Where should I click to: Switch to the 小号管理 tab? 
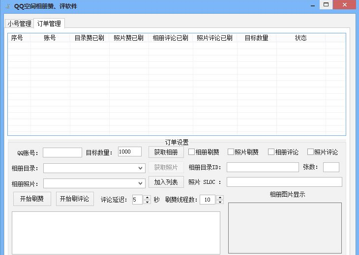pos(19,24)
